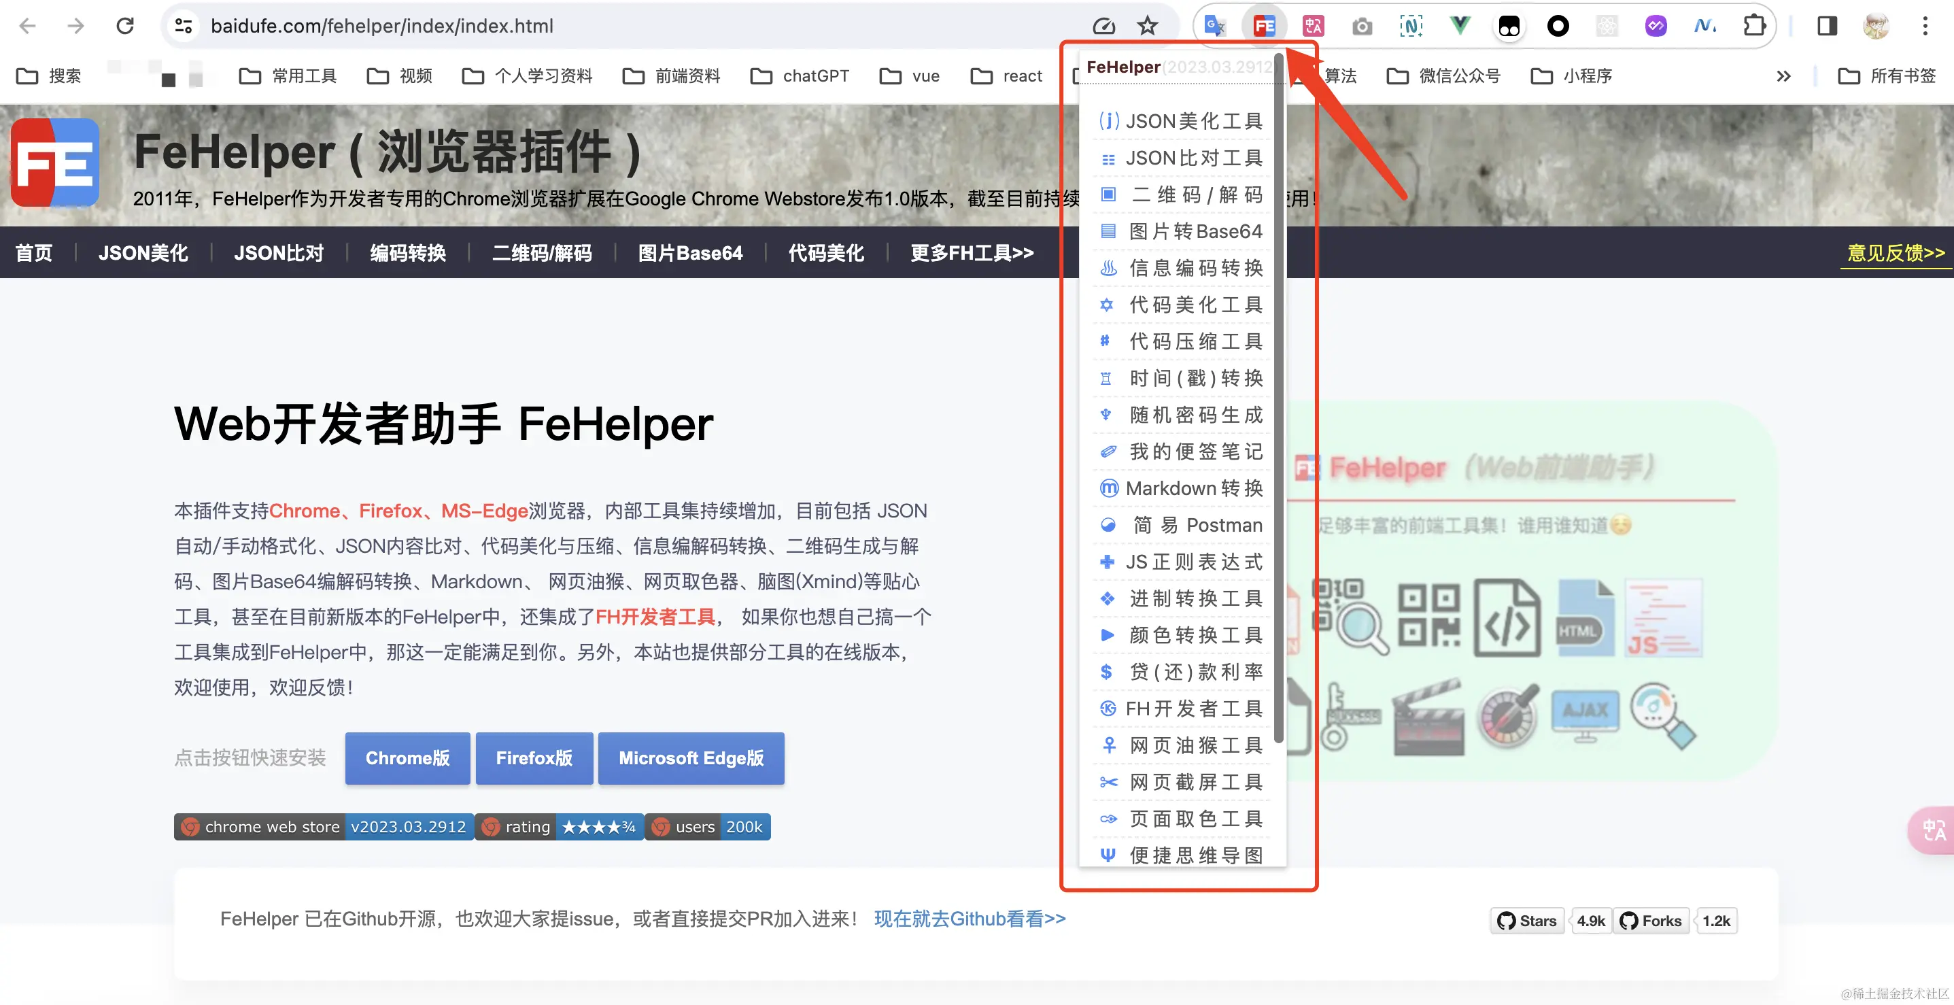Viewport: 1954px width, 1005px height.
Task: Open the 常用工具 bookmarks folder
Action: (x=288, y=75)
